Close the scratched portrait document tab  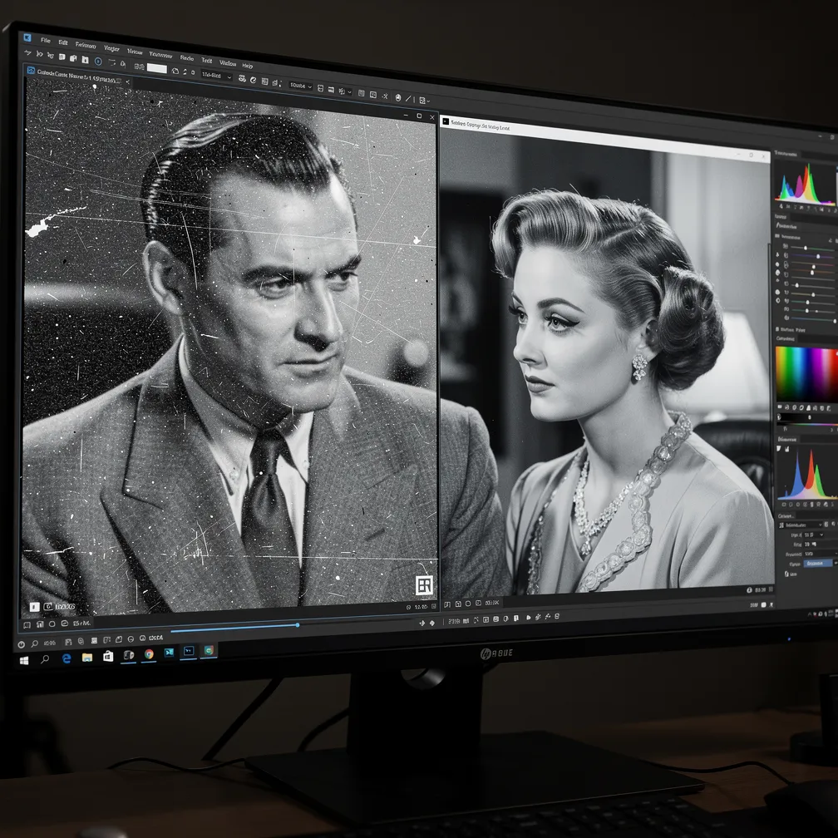click(x=127, y=81)
